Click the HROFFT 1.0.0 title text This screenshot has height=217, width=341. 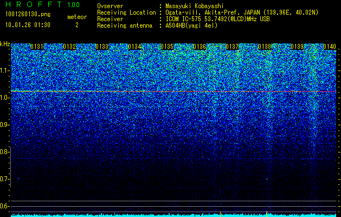click(x=43, y=4)
